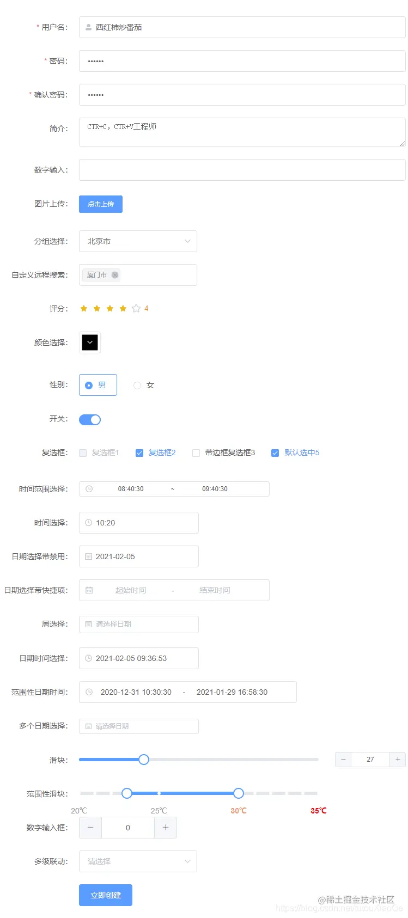Screen dimensions: 408x918
Task: Increase 数字输入框 value with plus button
Action: [x=166, y=828]
